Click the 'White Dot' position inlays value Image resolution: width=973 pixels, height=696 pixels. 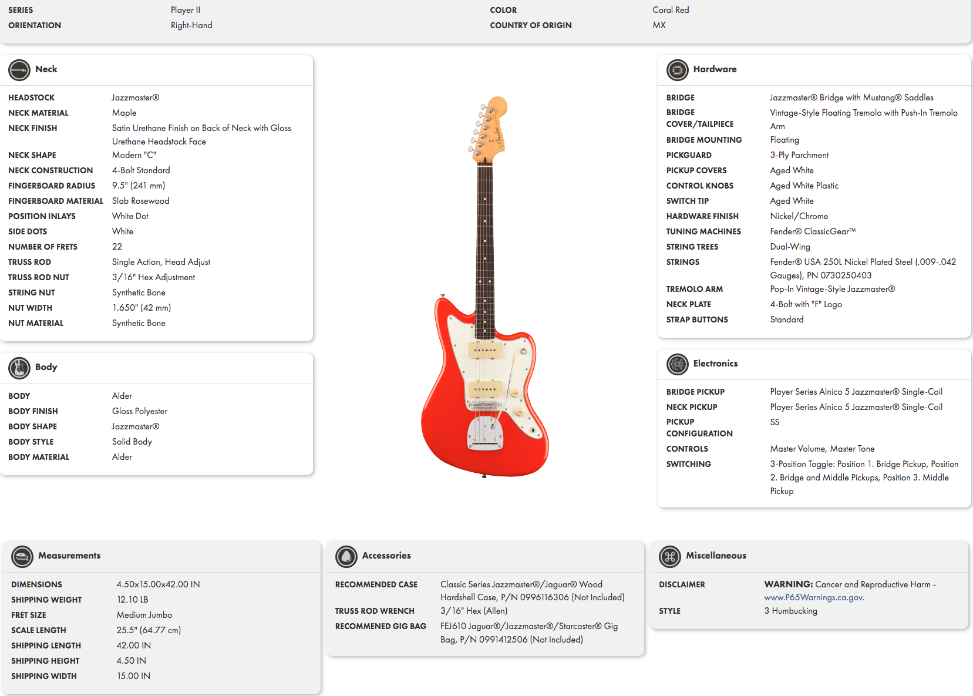click(130, 216)
